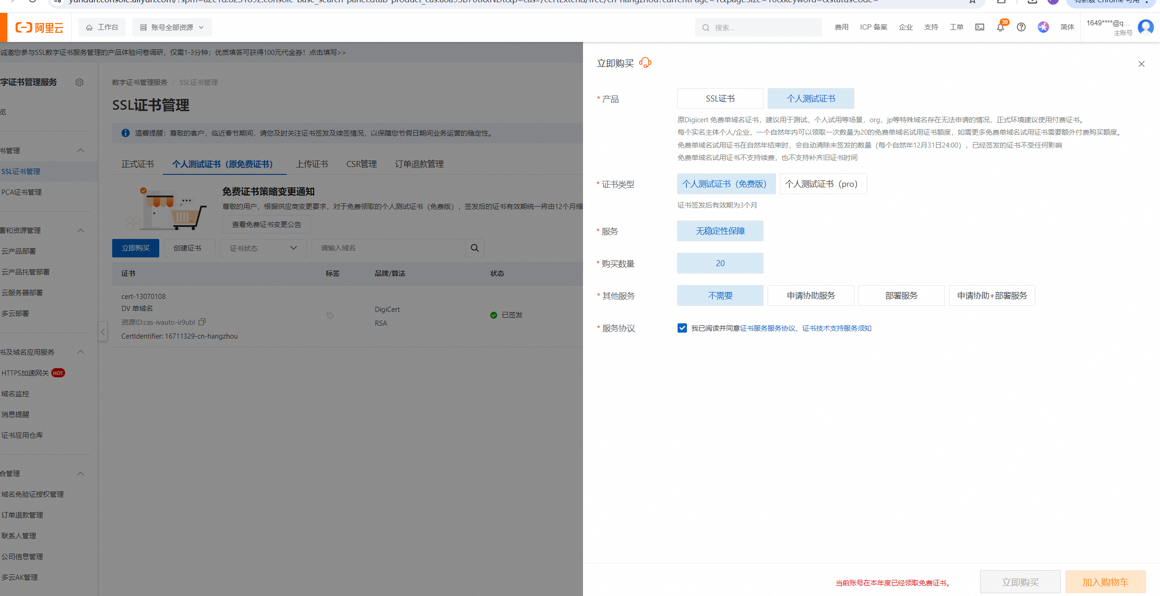Click the customer service headset icon
Screen dimensions: 1160x596
(645, 63)
